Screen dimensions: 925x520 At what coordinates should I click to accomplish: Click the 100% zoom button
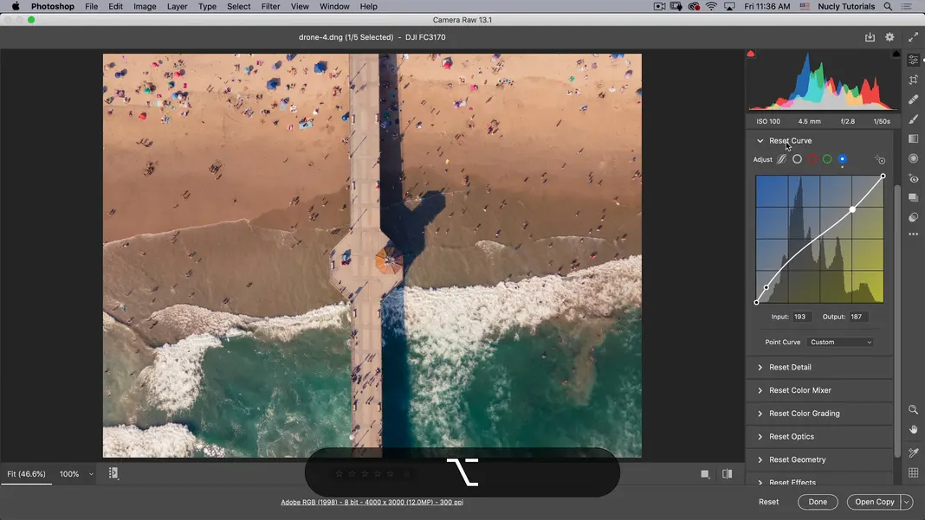69,474
